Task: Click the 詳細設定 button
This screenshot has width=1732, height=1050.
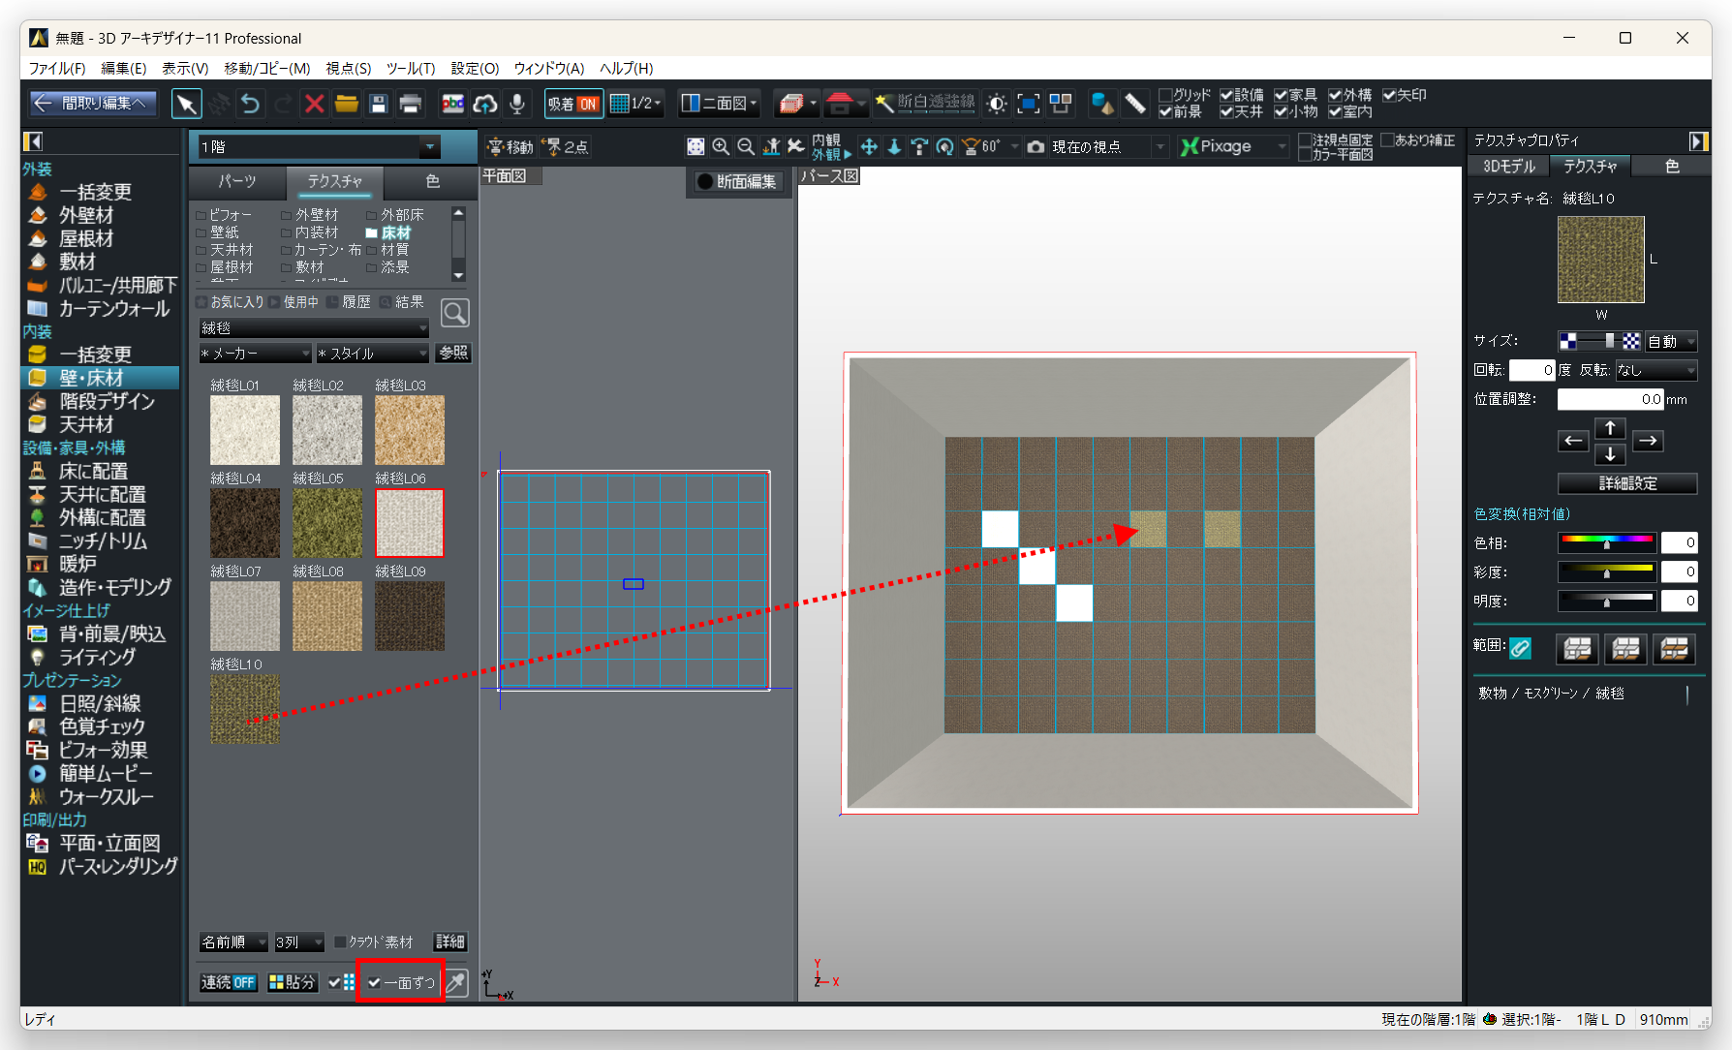Action: (x=1626, y=482)
